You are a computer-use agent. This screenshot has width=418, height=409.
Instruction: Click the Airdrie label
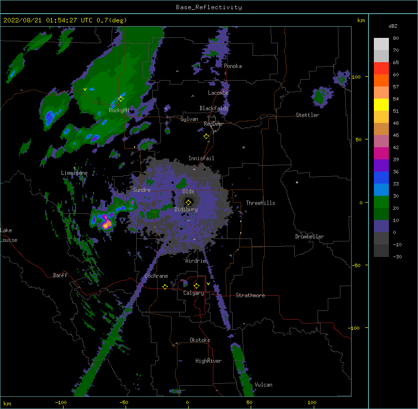tap(195, 261)
